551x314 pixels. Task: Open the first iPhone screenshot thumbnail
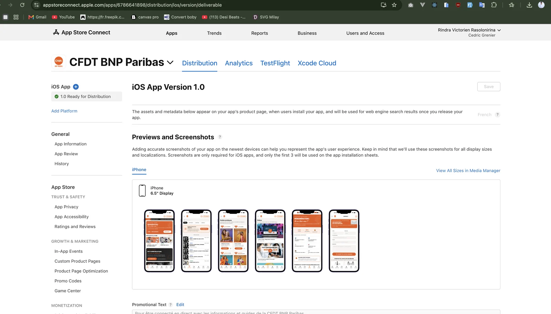click(159, 241)
